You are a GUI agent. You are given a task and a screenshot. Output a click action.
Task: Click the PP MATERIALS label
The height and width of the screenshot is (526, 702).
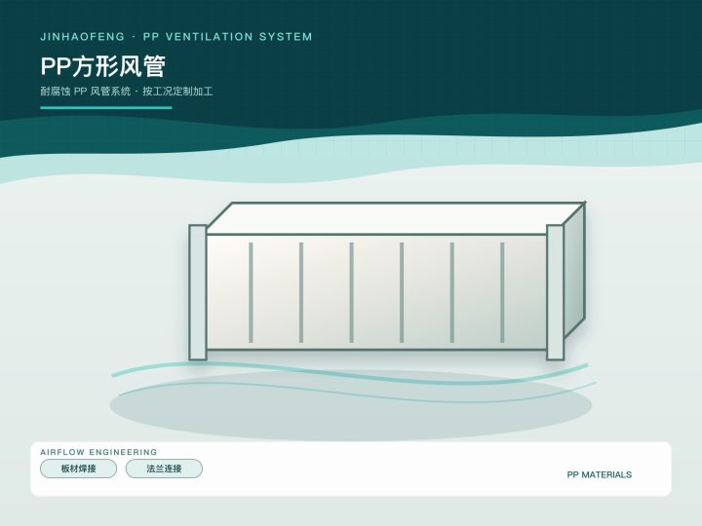tap(599, 474)
